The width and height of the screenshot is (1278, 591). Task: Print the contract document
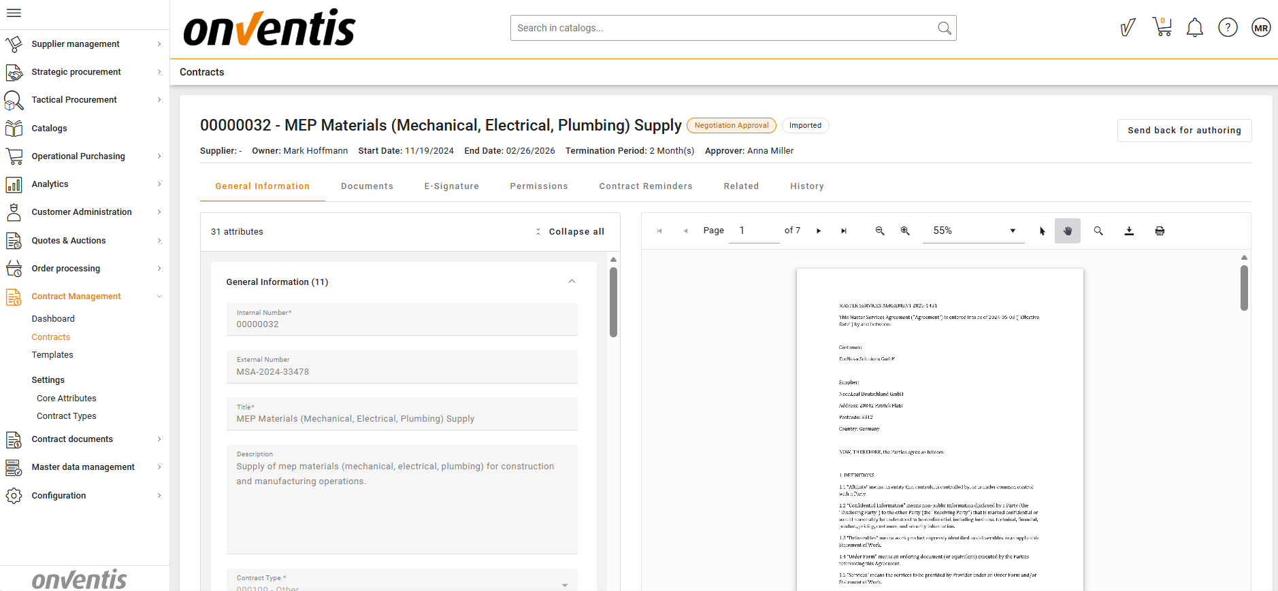(1160, 231)
